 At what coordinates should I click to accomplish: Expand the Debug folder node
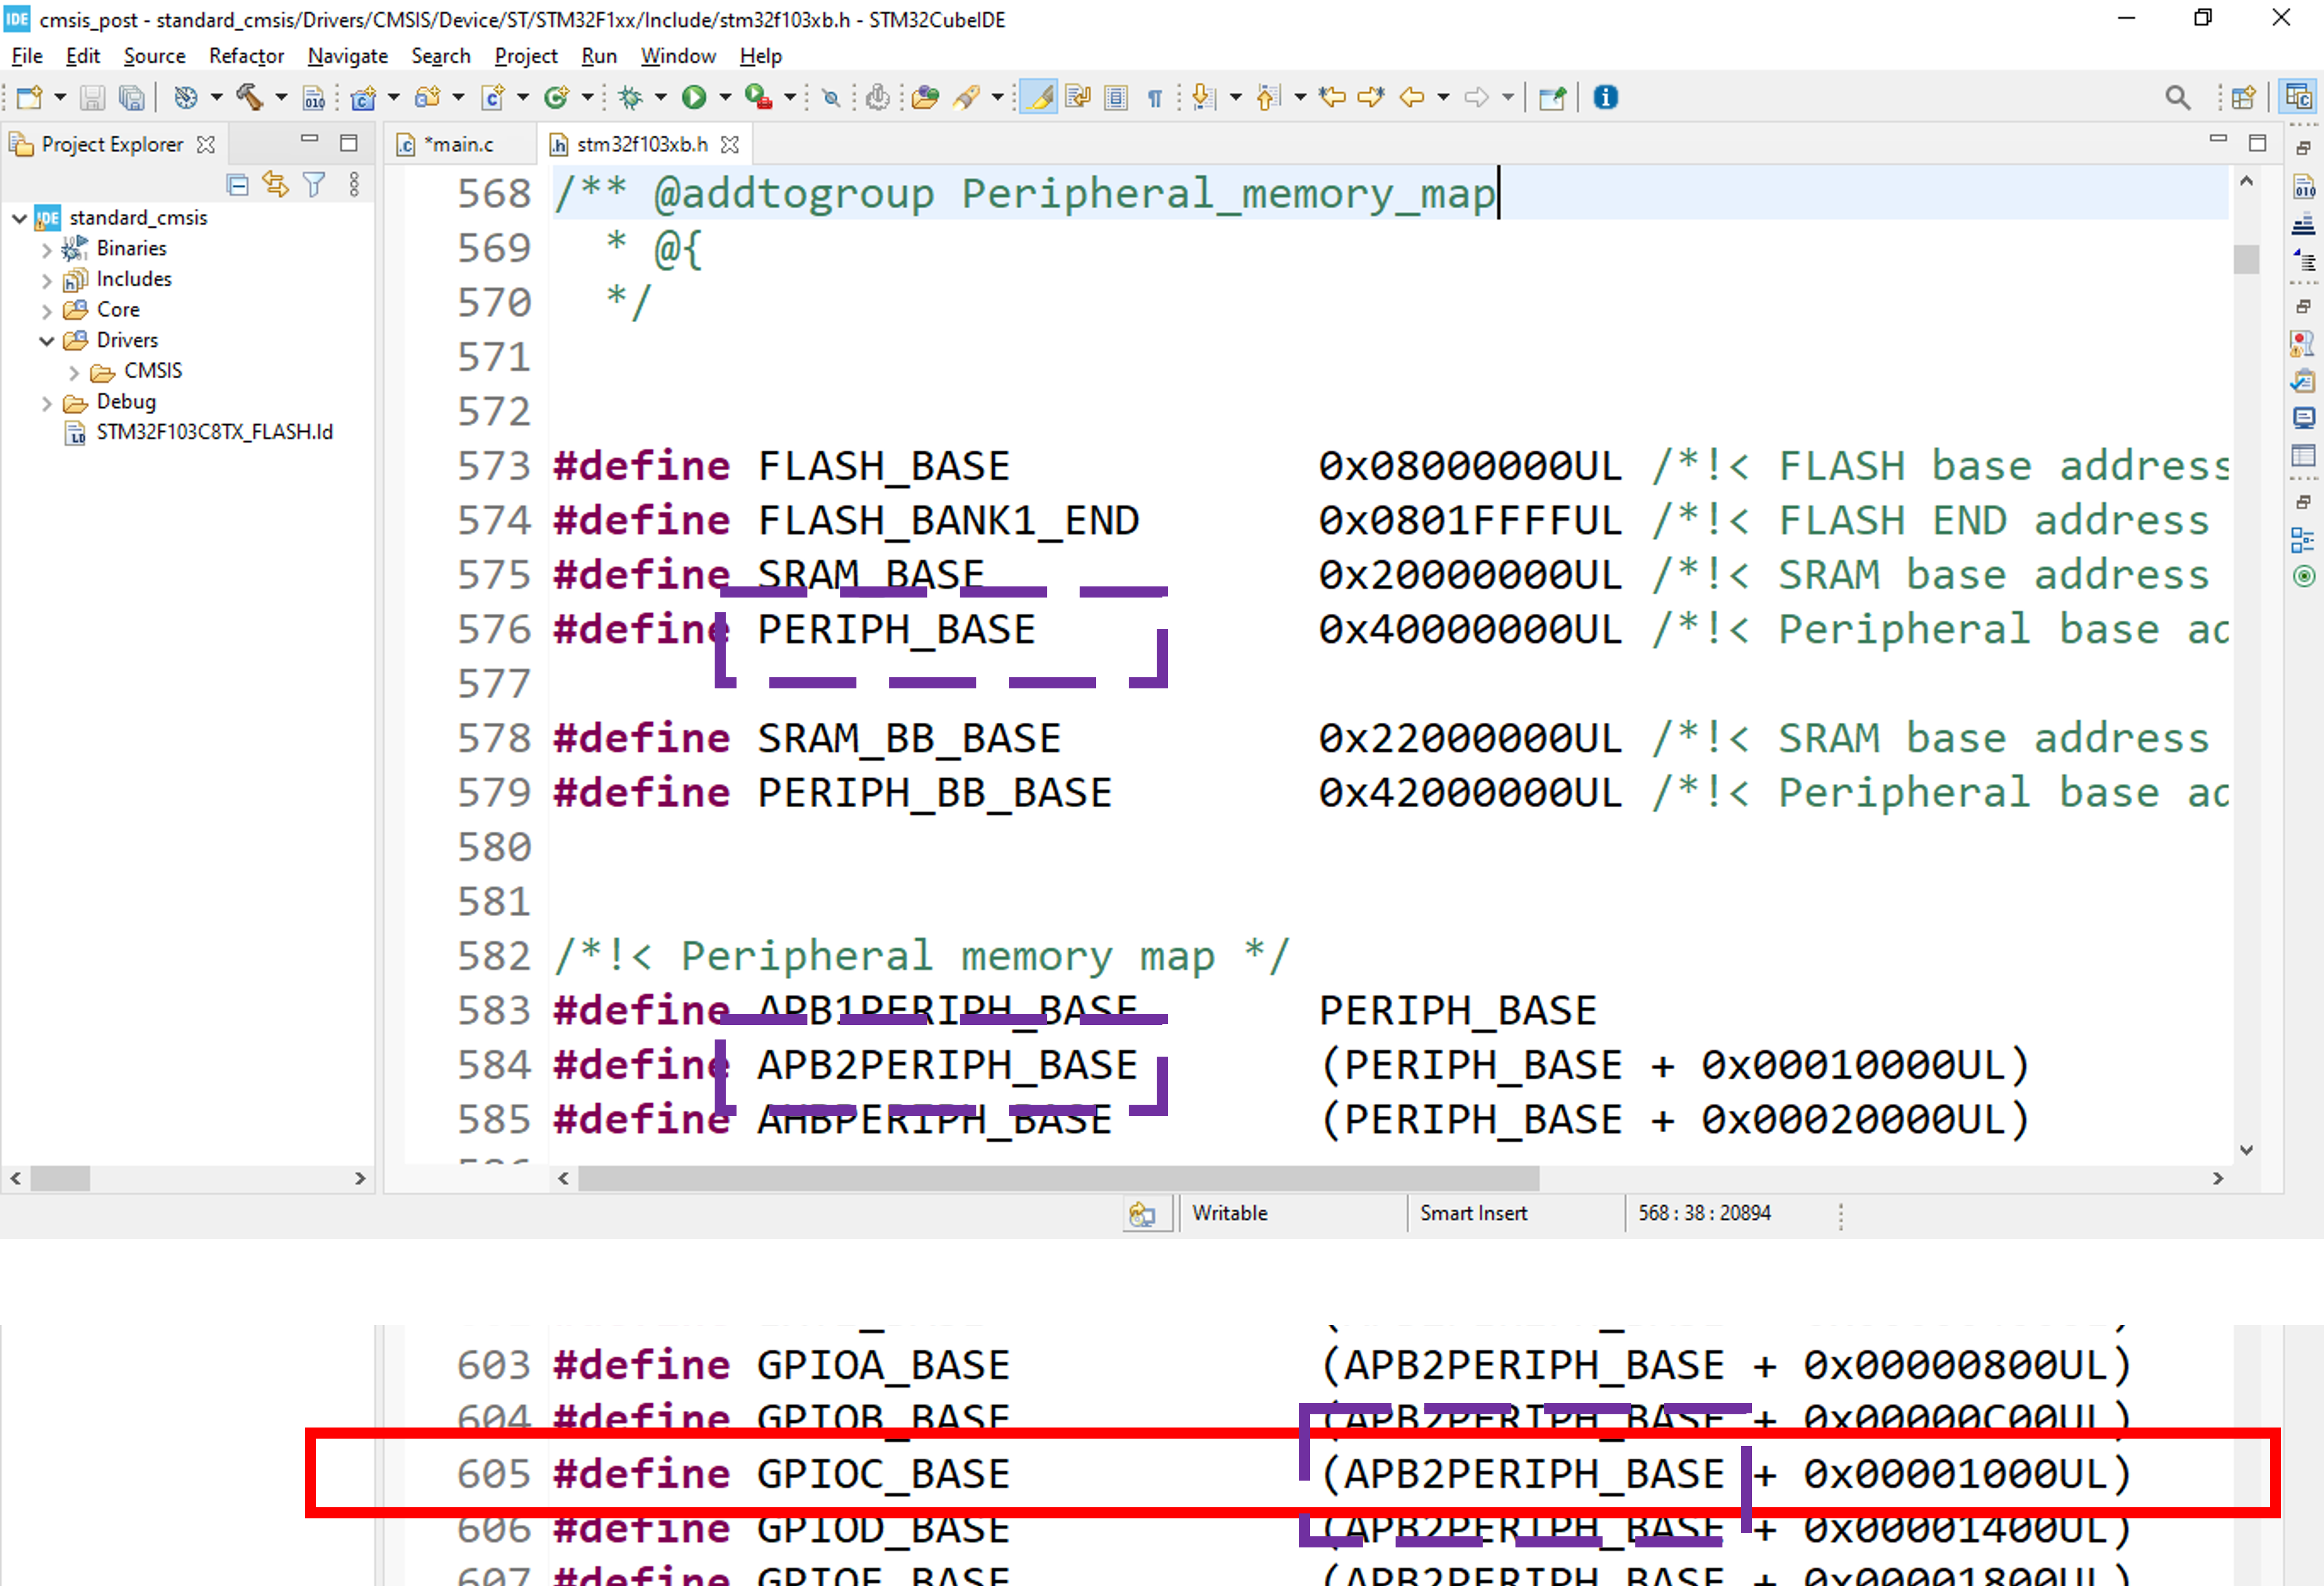(46, 403)
